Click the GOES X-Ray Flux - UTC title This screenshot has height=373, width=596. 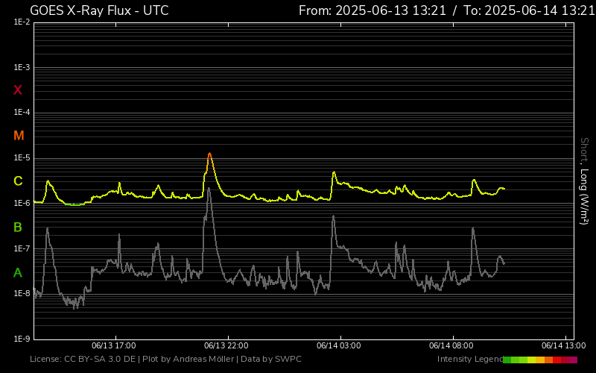point(99,10)
